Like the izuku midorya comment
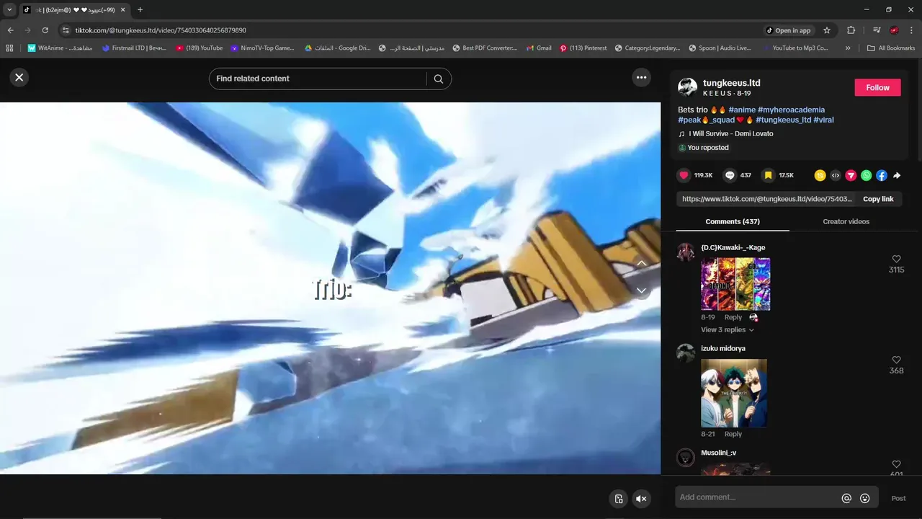Screen dimensions: 922x519 (x=896, y=360)
